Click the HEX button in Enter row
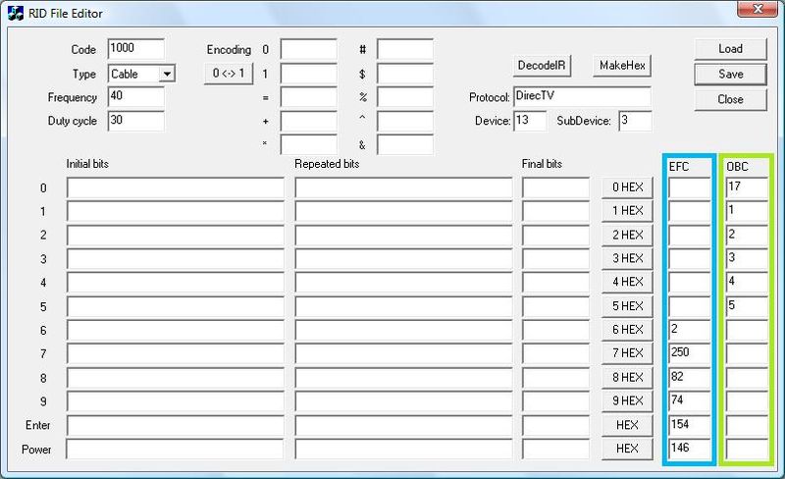This screenshot has height=479, width=785. click(x=627, y=425)
